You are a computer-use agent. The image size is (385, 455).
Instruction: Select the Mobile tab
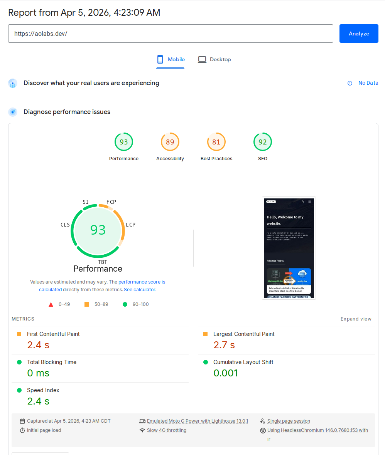pos(170,59)
